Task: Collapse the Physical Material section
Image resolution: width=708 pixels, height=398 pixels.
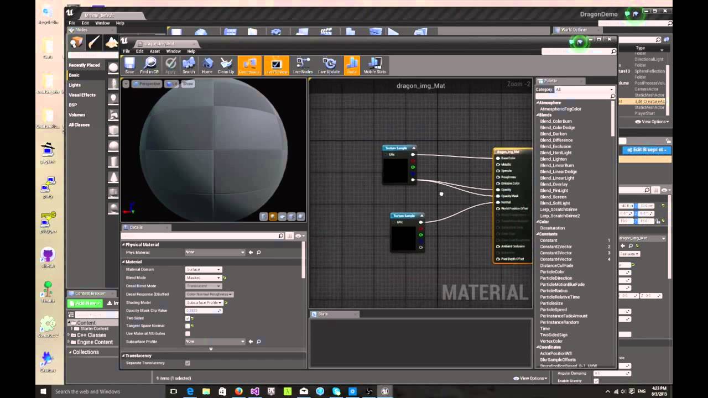Action: pos(123,244)
